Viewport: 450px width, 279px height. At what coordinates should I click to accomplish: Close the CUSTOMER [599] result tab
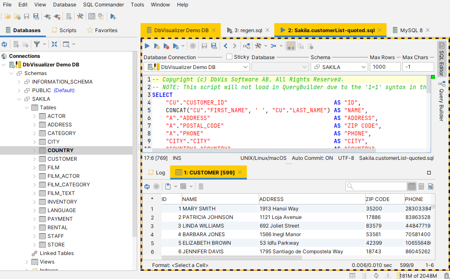tap(240, 173)
